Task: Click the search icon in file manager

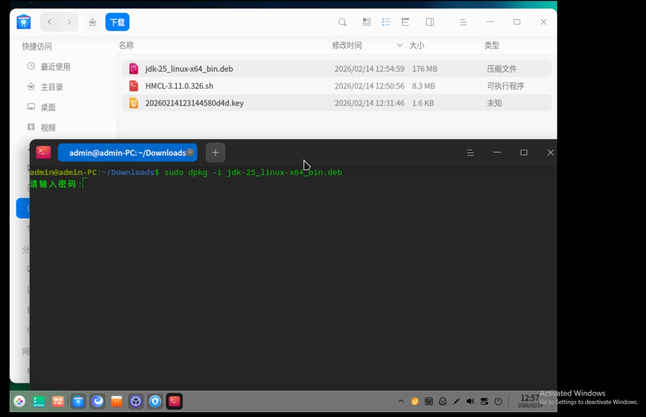Action: [x=342, y=22]
